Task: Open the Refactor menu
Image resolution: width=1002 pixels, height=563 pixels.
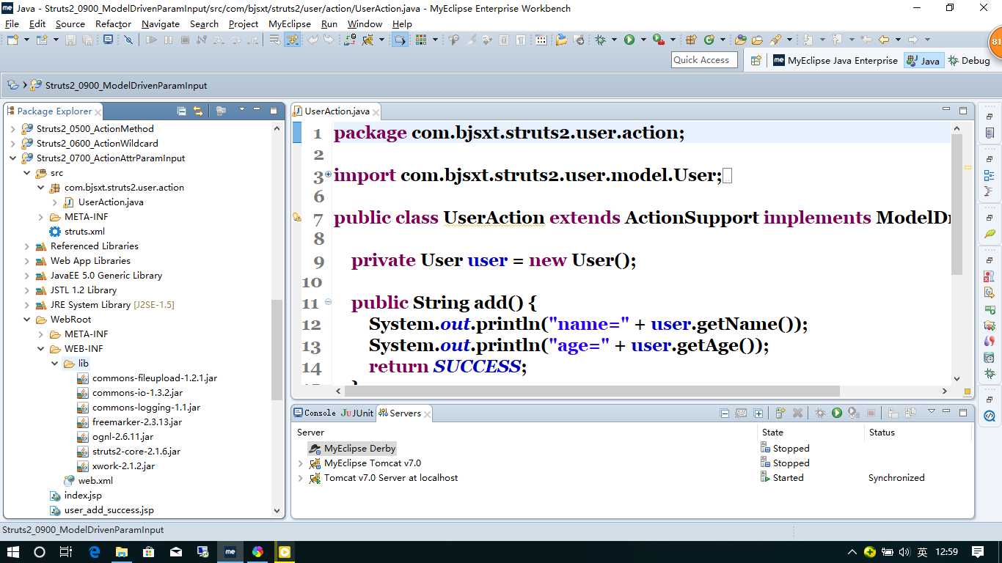Action: point(113,23)
